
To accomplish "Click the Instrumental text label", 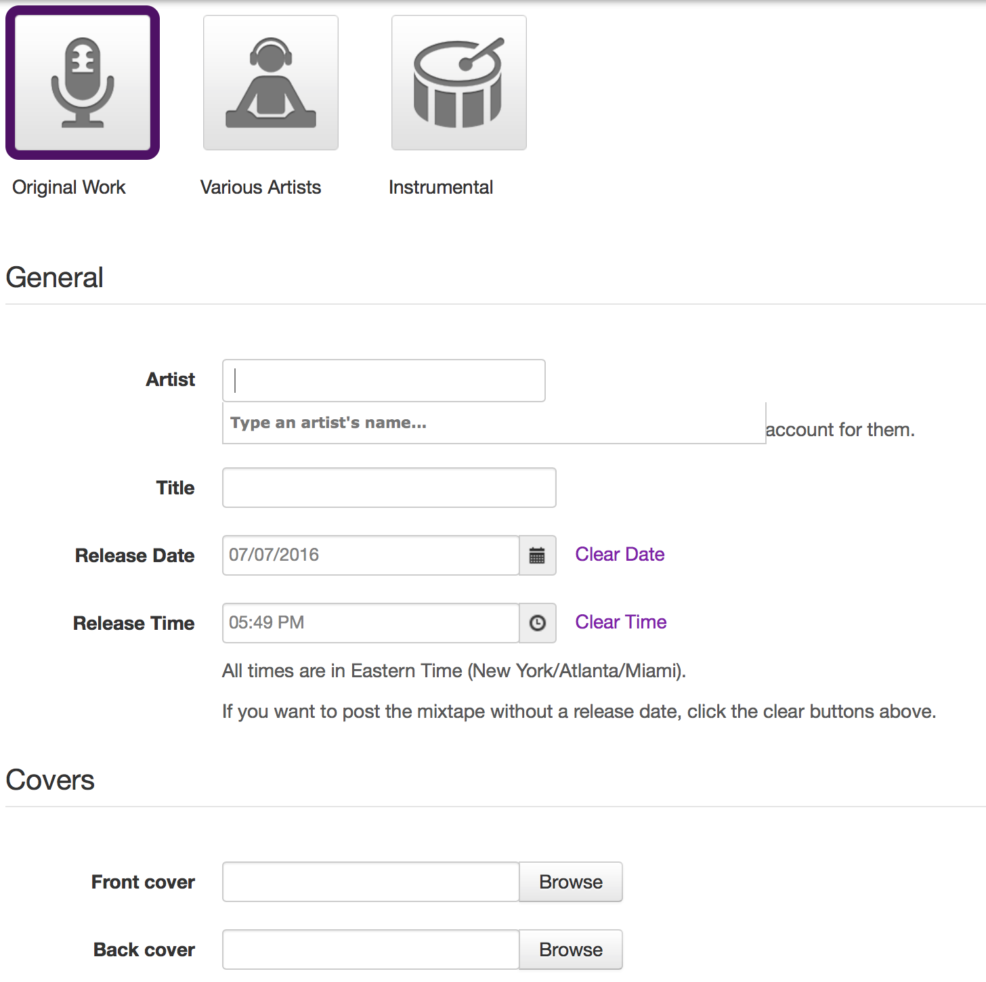I will [441, 188].
